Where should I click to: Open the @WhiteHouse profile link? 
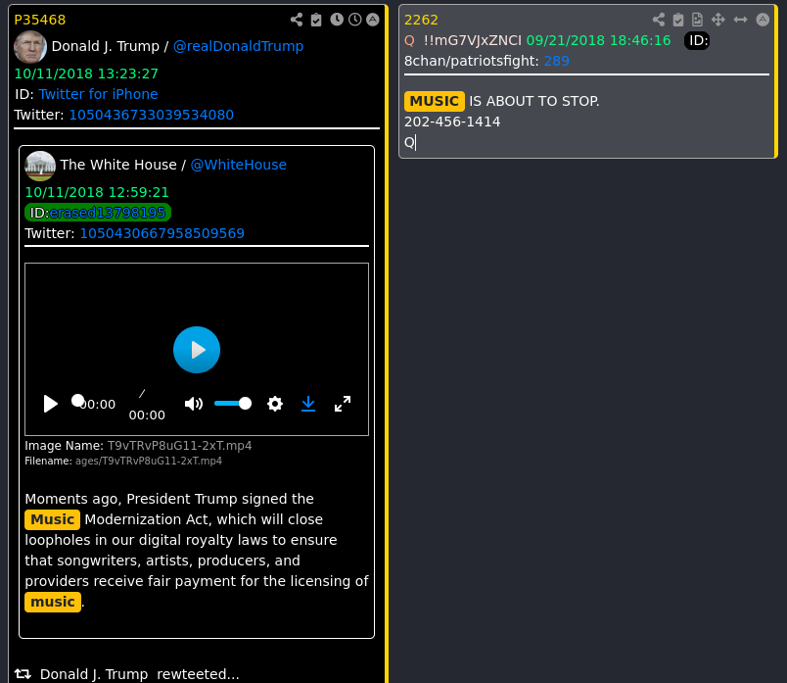coord(239,165)
